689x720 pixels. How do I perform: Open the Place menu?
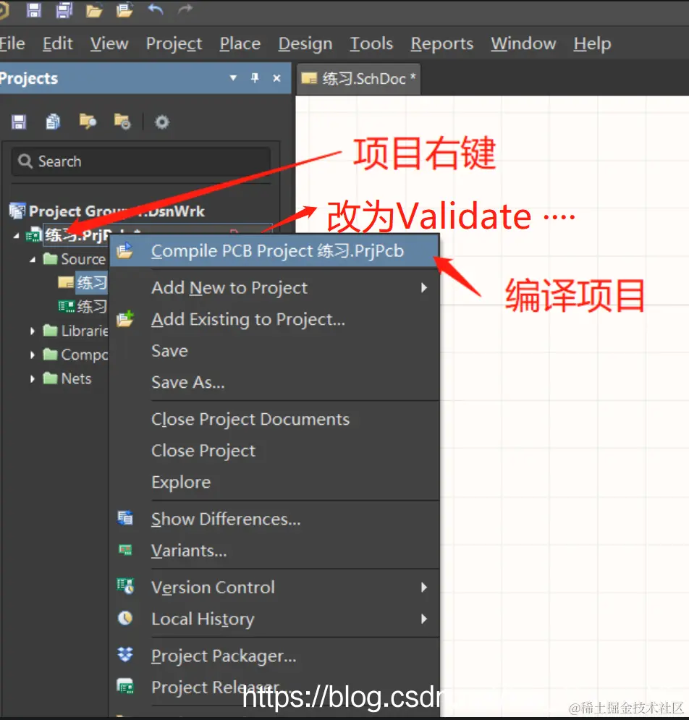point(240,43)
